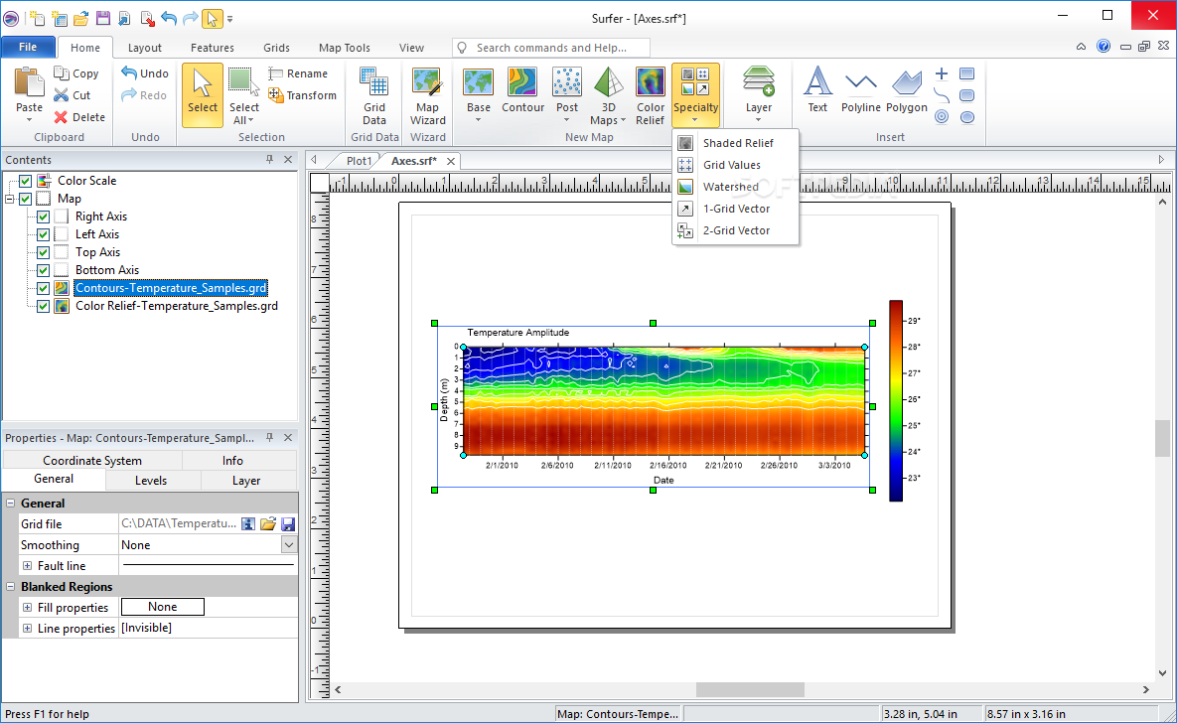Expand Fill properties row
Screen dimensions: 1177x723
pos(27,608)
